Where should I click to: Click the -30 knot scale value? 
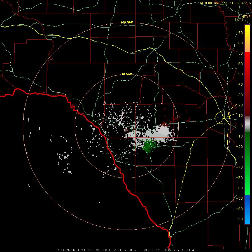click(239, 157)
